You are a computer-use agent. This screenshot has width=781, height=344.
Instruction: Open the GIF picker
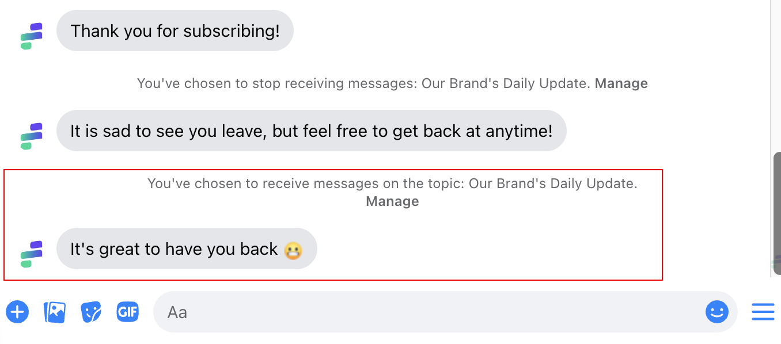[x=127, y=312]
